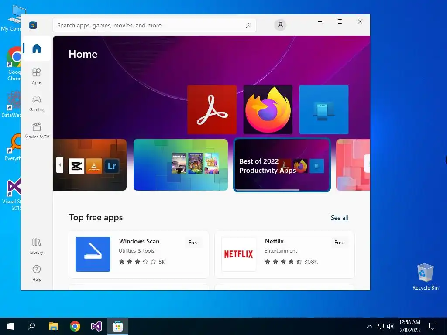Viewport: 447px width, 335px height.
Task: Click the Windows Scan title text
Action: (x=139, y=241)
